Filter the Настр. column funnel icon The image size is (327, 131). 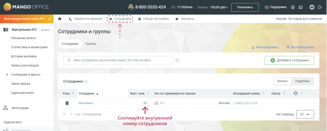click(x=284, y=93)
